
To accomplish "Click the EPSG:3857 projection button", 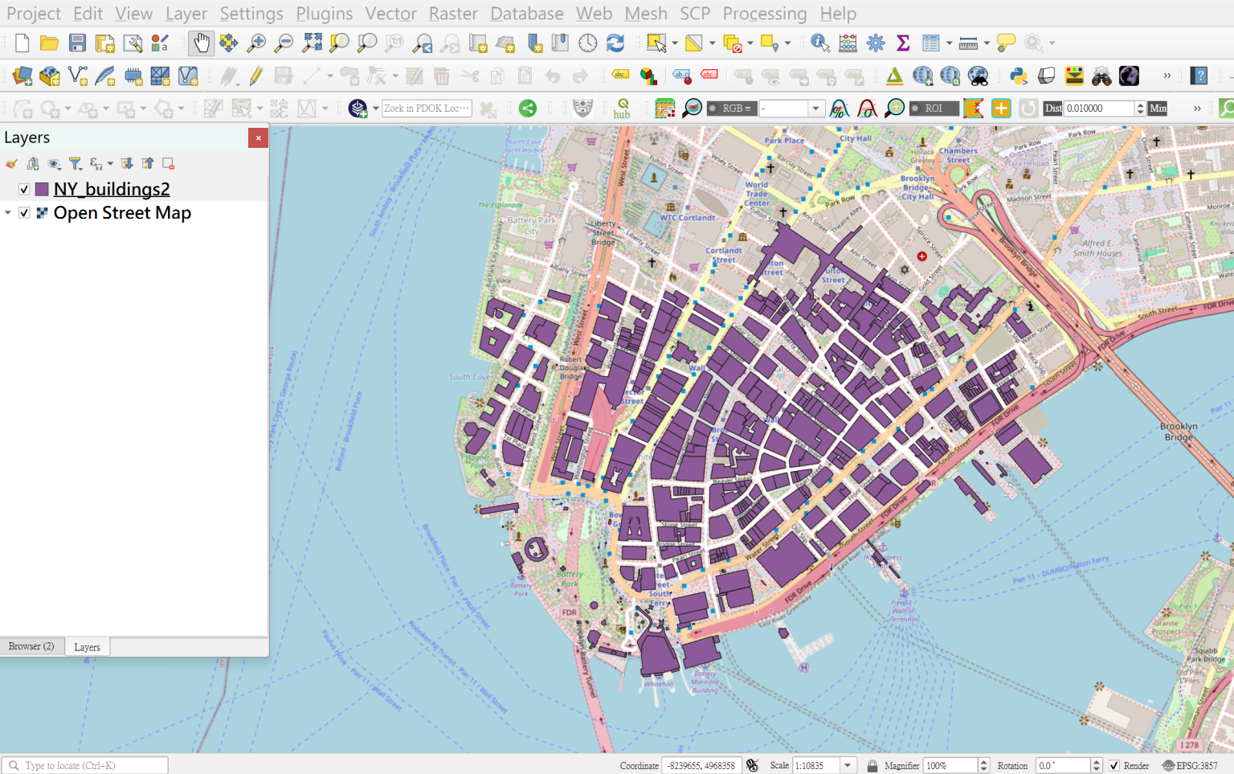I will coord(1196,765).
